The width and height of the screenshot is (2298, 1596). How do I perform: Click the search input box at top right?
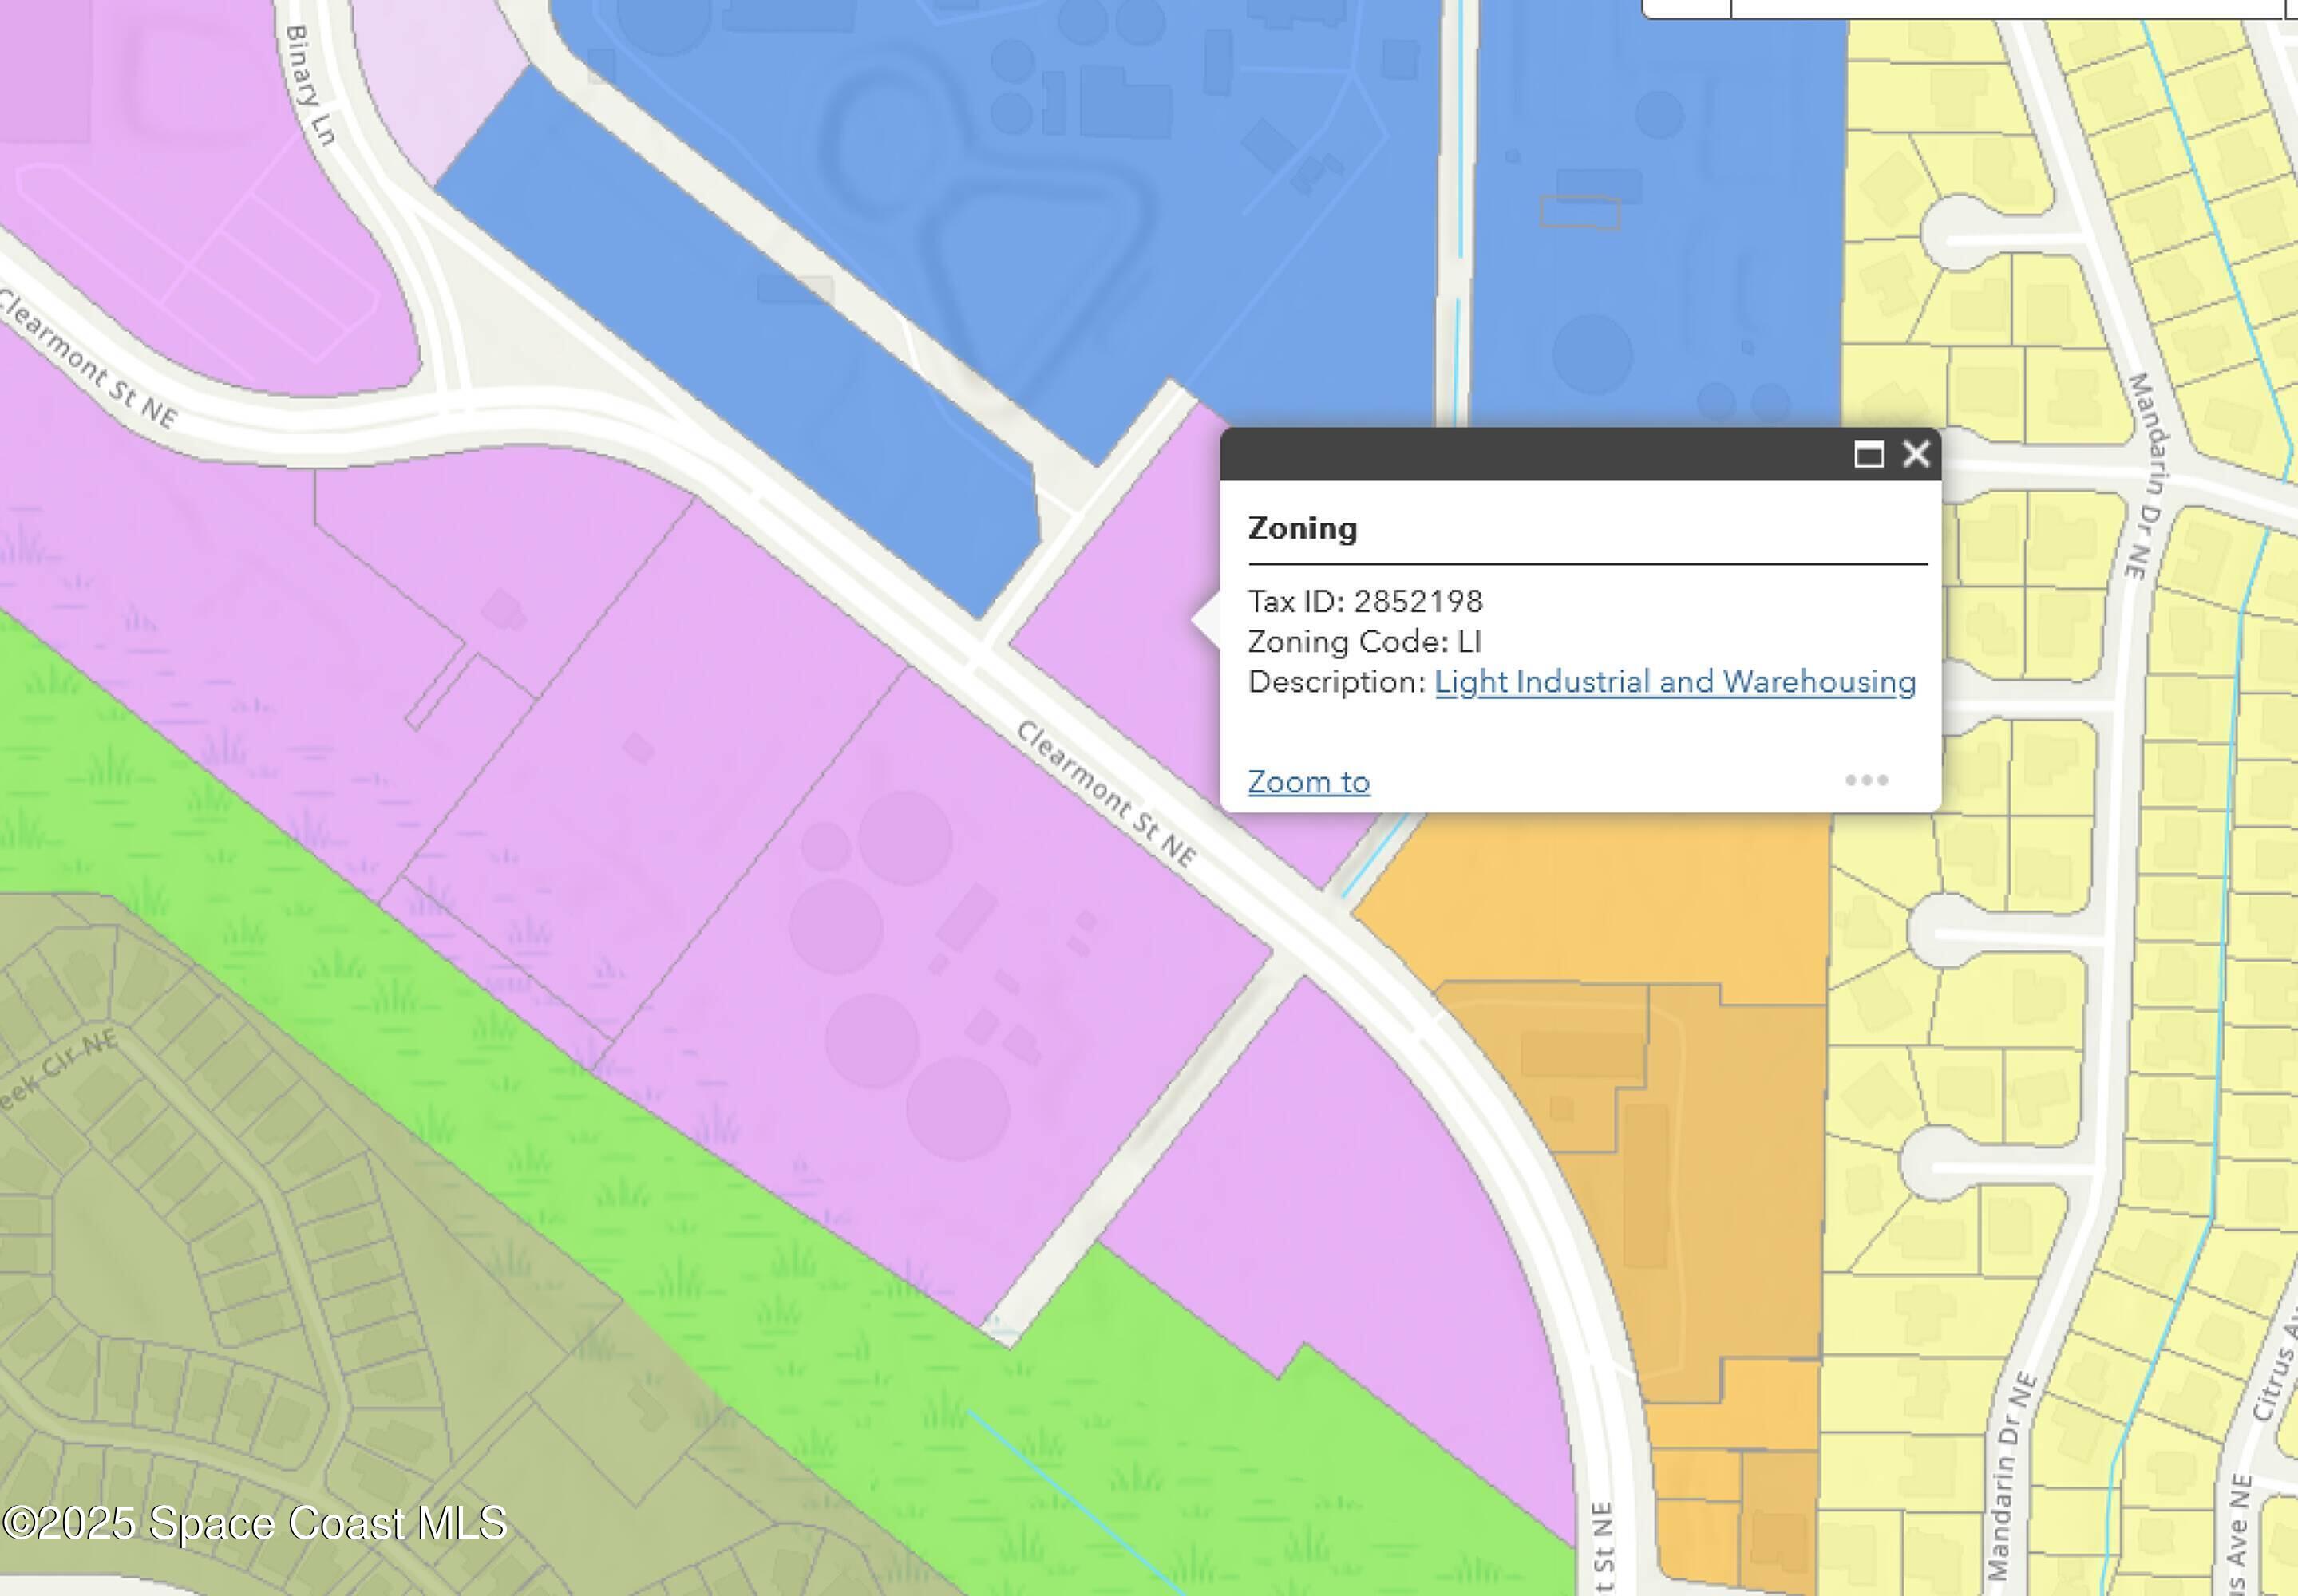[2005, 7]
